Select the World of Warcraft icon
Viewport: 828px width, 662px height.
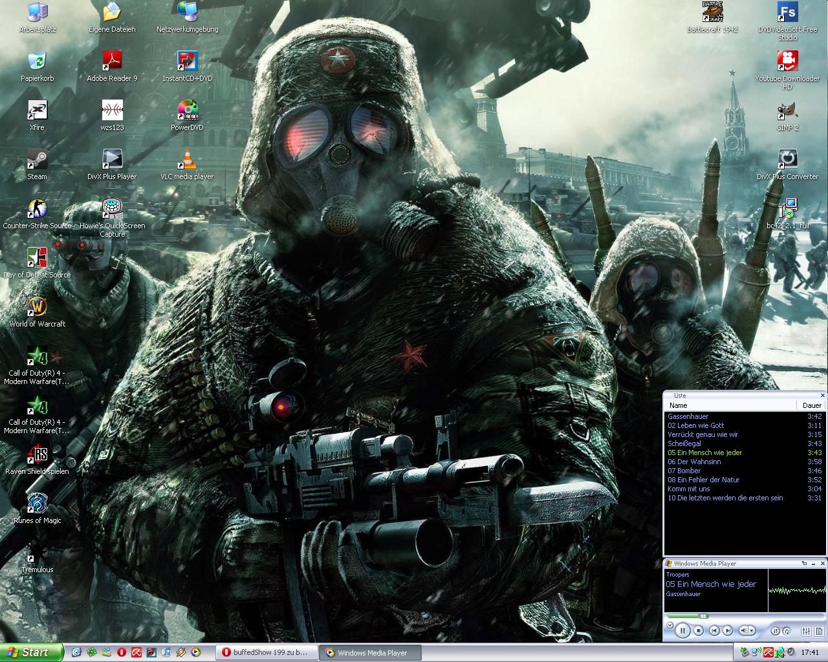[x=37, y=312]
